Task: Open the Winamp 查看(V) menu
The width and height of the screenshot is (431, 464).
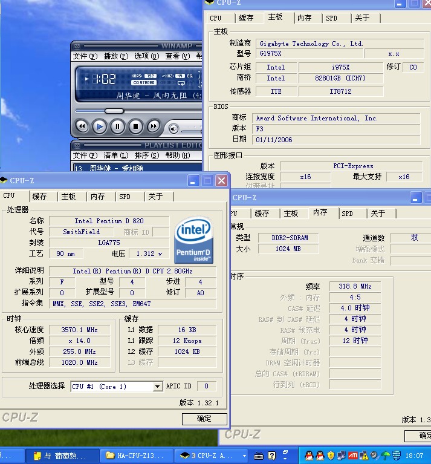Action: click(x=177, y=56)
